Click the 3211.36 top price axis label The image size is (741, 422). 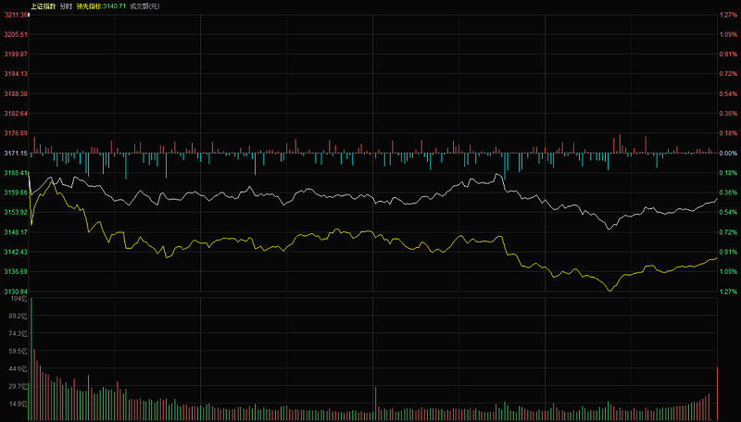(x=16, y=15)
